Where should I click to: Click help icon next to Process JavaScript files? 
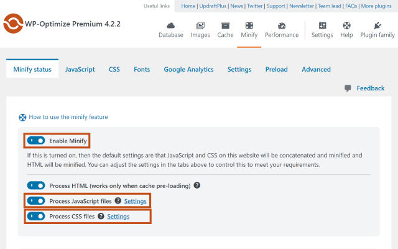118,200
